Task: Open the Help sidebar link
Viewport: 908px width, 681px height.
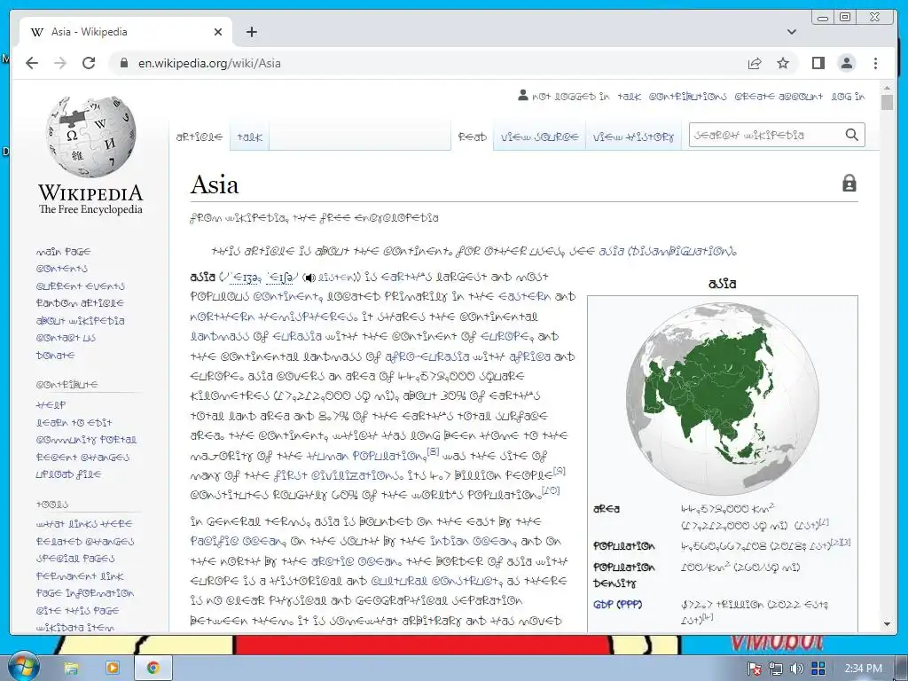Action: (x=51, y=405)
